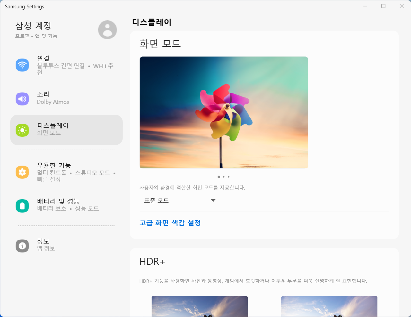Image resolution: width=411 pixels, height=317 pixels.
Task: Click the last carousel dot under preview
Action: [x=229, y=177]
